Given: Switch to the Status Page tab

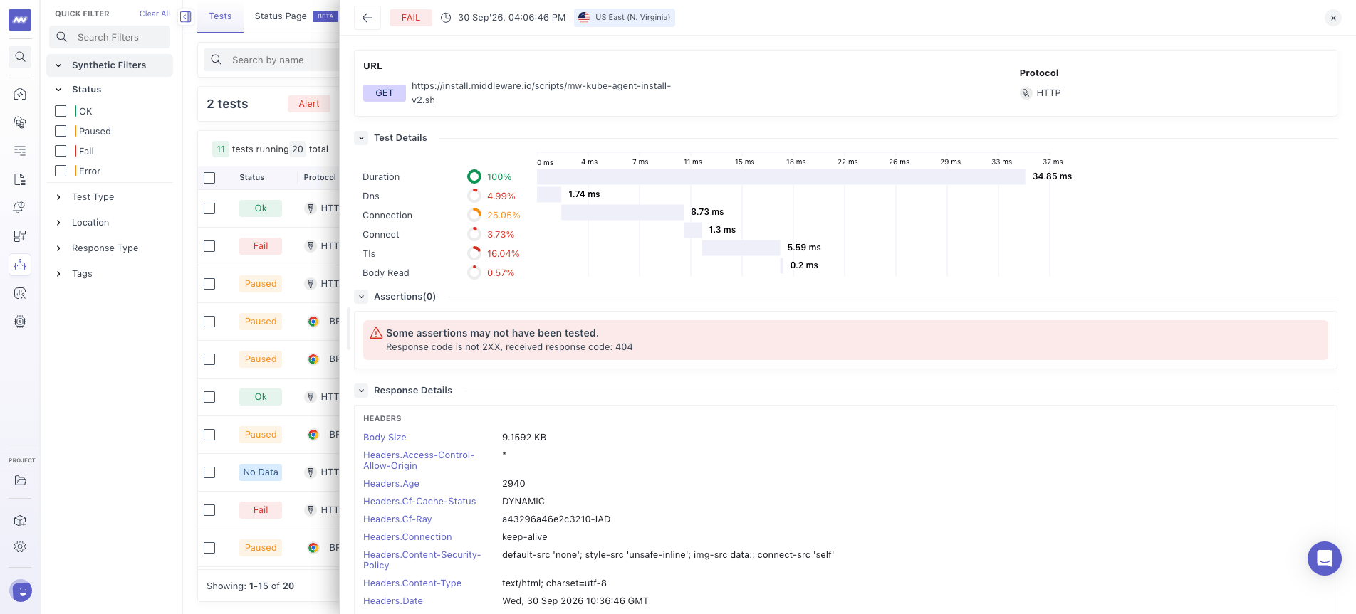Looking at the screenshot, I should pyautogui.click(x=281, y=16).
